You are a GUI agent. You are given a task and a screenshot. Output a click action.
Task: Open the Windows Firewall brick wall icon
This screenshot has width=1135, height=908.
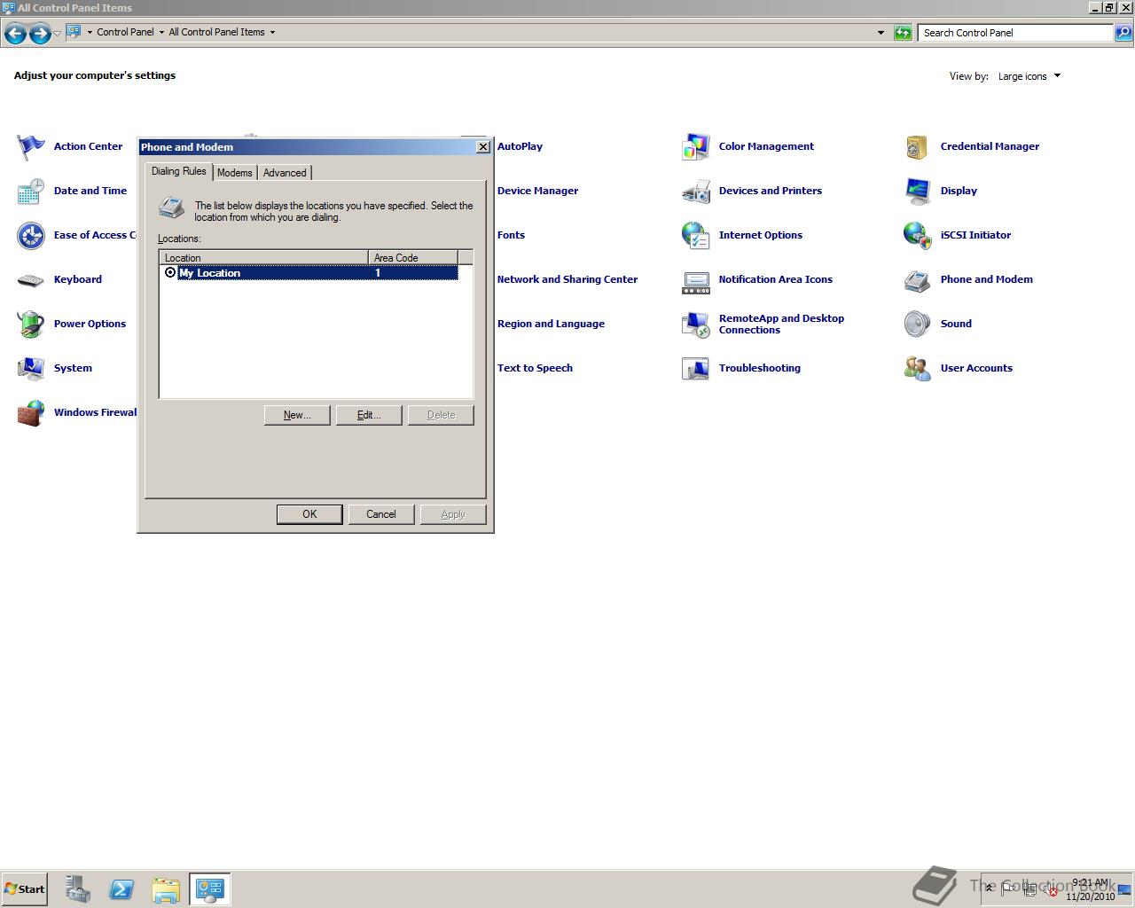[31, 413]
